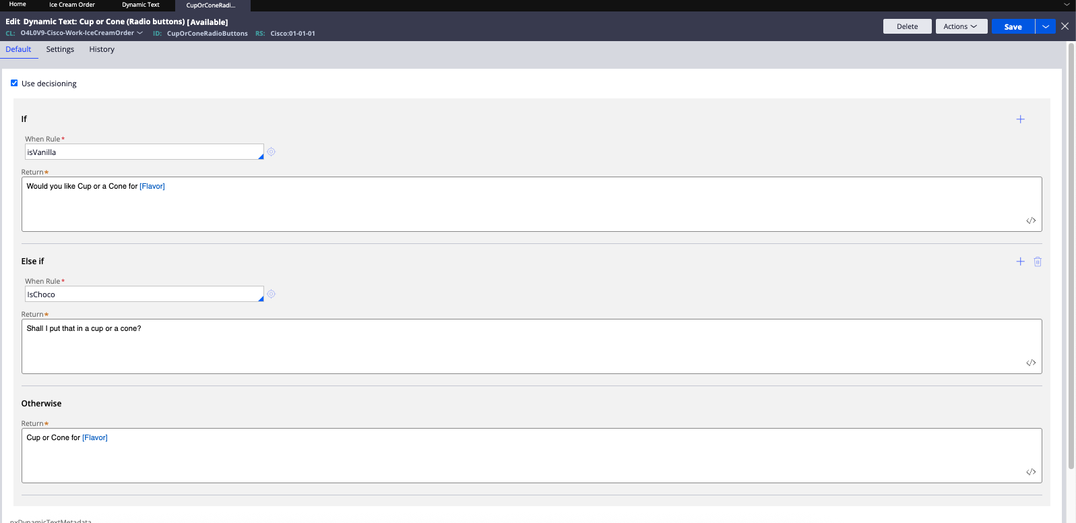This screenshot has width=1076, height=523.
Task: Click the isVanilla When Rule input field
Action: click(x=141, y=152)
